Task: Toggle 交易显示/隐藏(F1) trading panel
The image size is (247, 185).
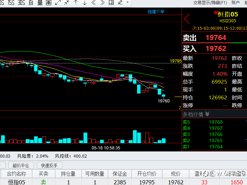Action: click(x=210, y=3)
